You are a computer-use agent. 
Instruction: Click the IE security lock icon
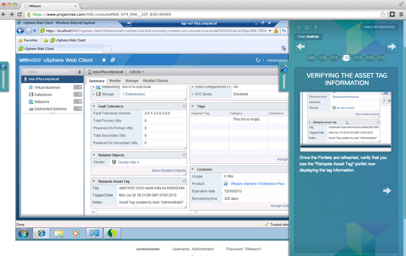tap(276, 31)
